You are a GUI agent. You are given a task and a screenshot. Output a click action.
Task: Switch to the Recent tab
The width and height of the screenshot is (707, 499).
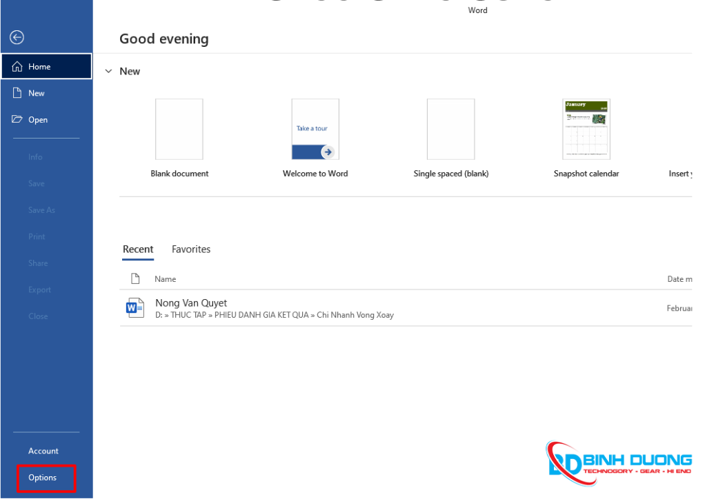coord(138,249)
